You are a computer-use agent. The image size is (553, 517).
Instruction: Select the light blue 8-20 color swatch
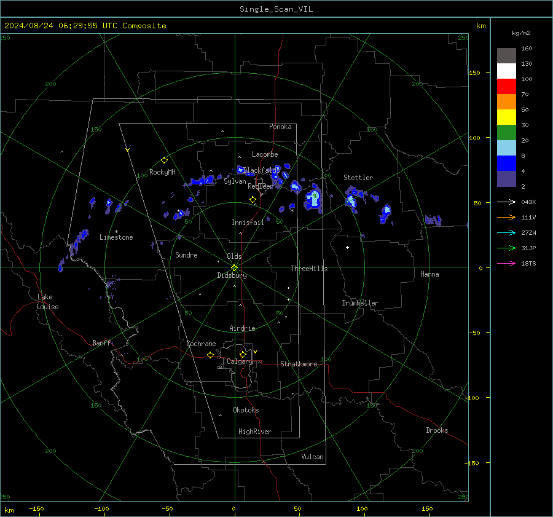pyautogui.click(x=506, y=148)
